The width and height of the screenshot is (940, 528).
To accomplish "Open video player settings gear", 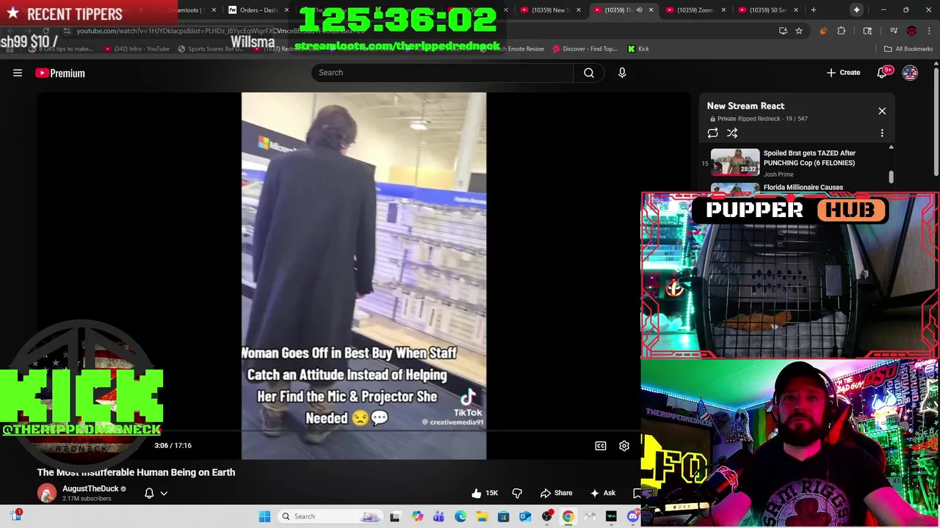I will [x=624, y=445].
